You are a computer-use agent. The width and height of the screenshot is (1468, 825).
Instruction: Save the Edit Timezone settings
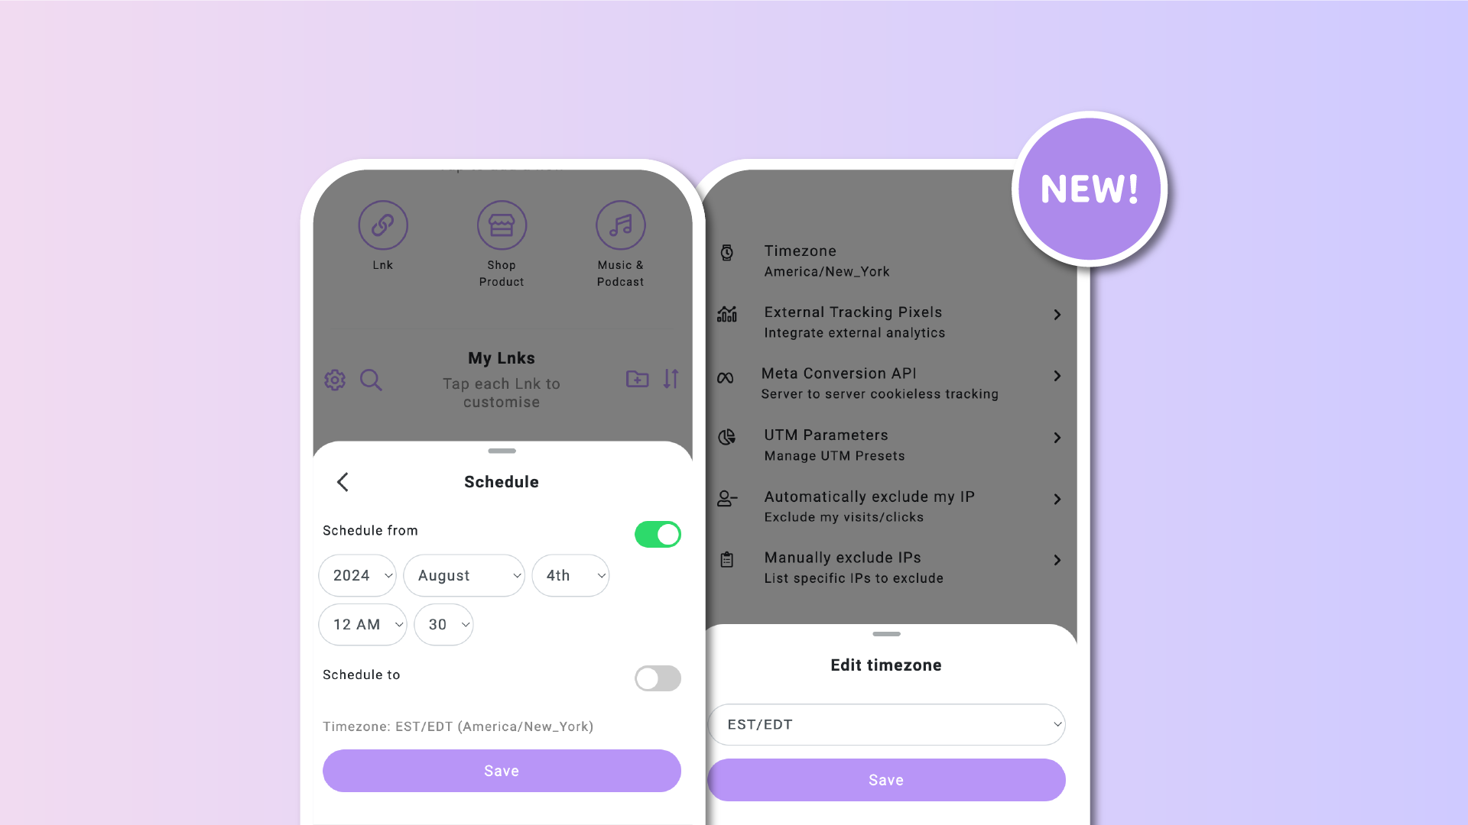886,778
